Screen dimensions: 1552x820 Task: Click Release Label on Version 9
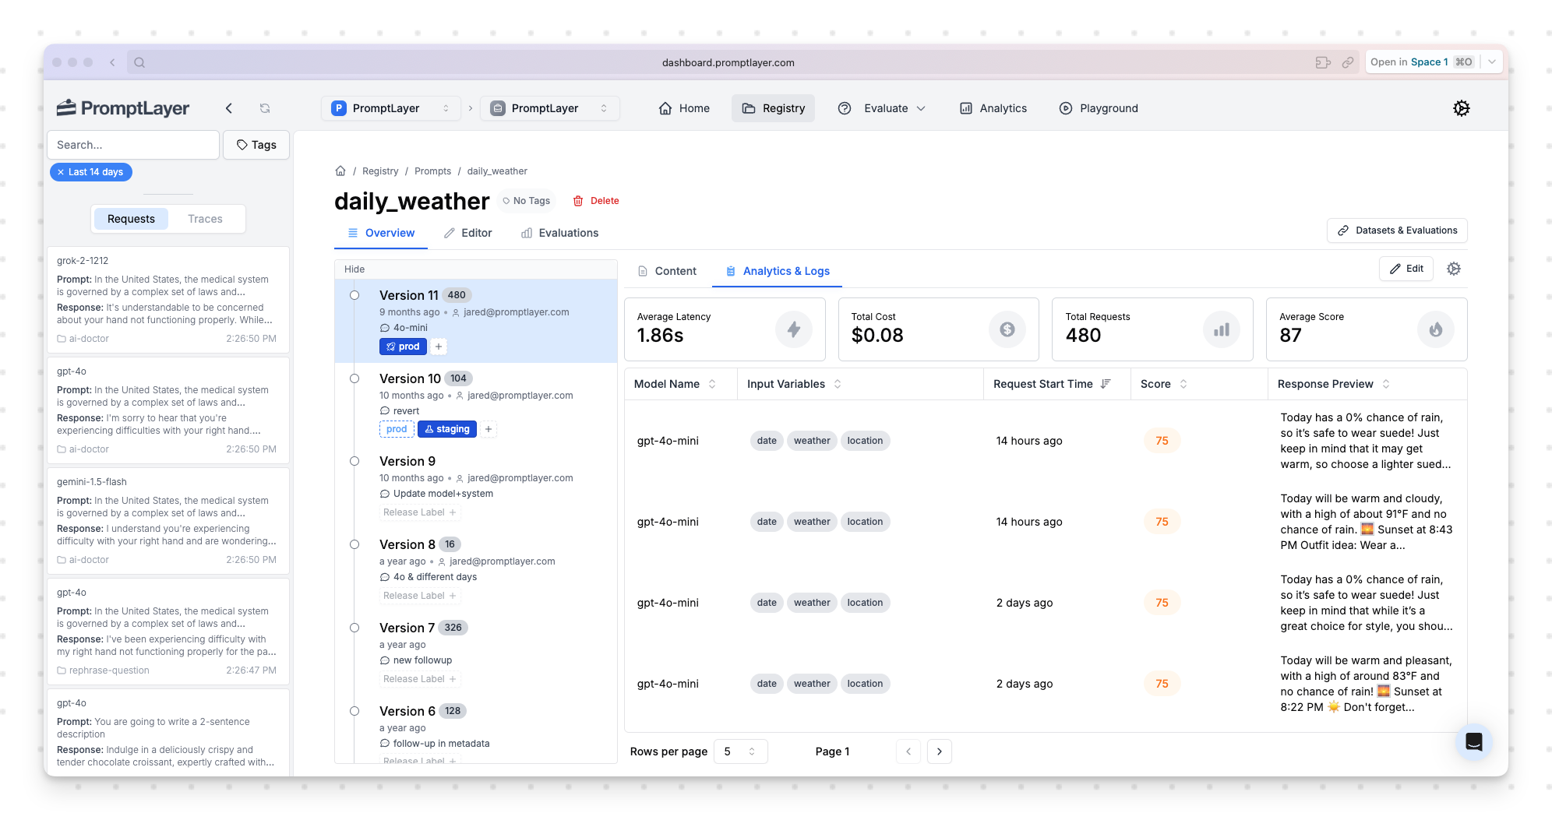click(x=420, y=512)
